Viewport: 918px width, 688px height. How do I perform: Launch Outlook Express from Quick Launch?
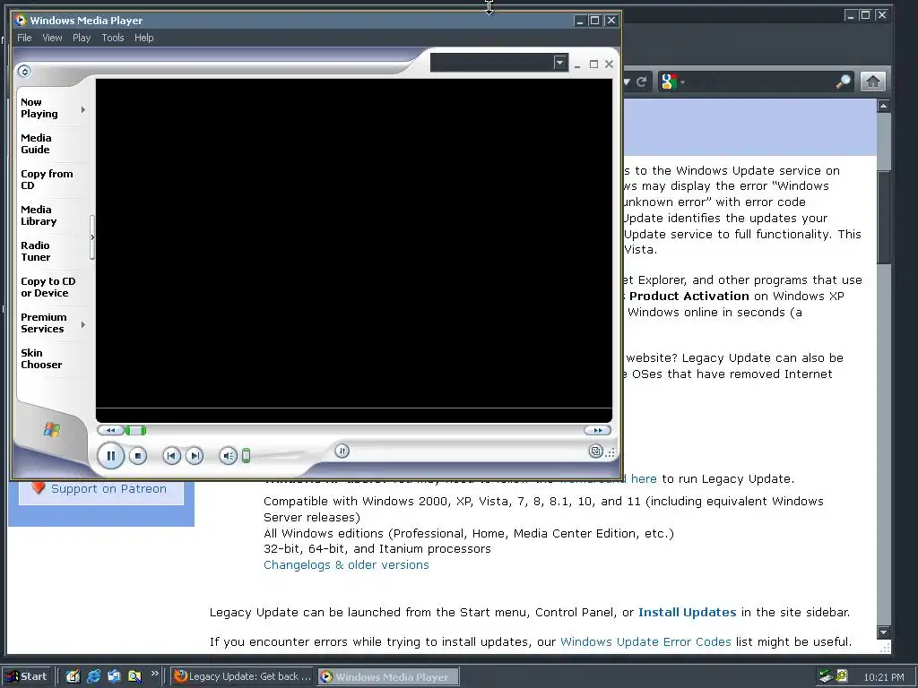(114, 676)
